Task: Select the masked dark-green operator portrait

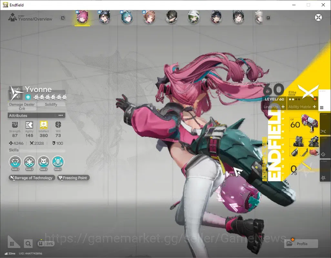Action: click(171, 17)
